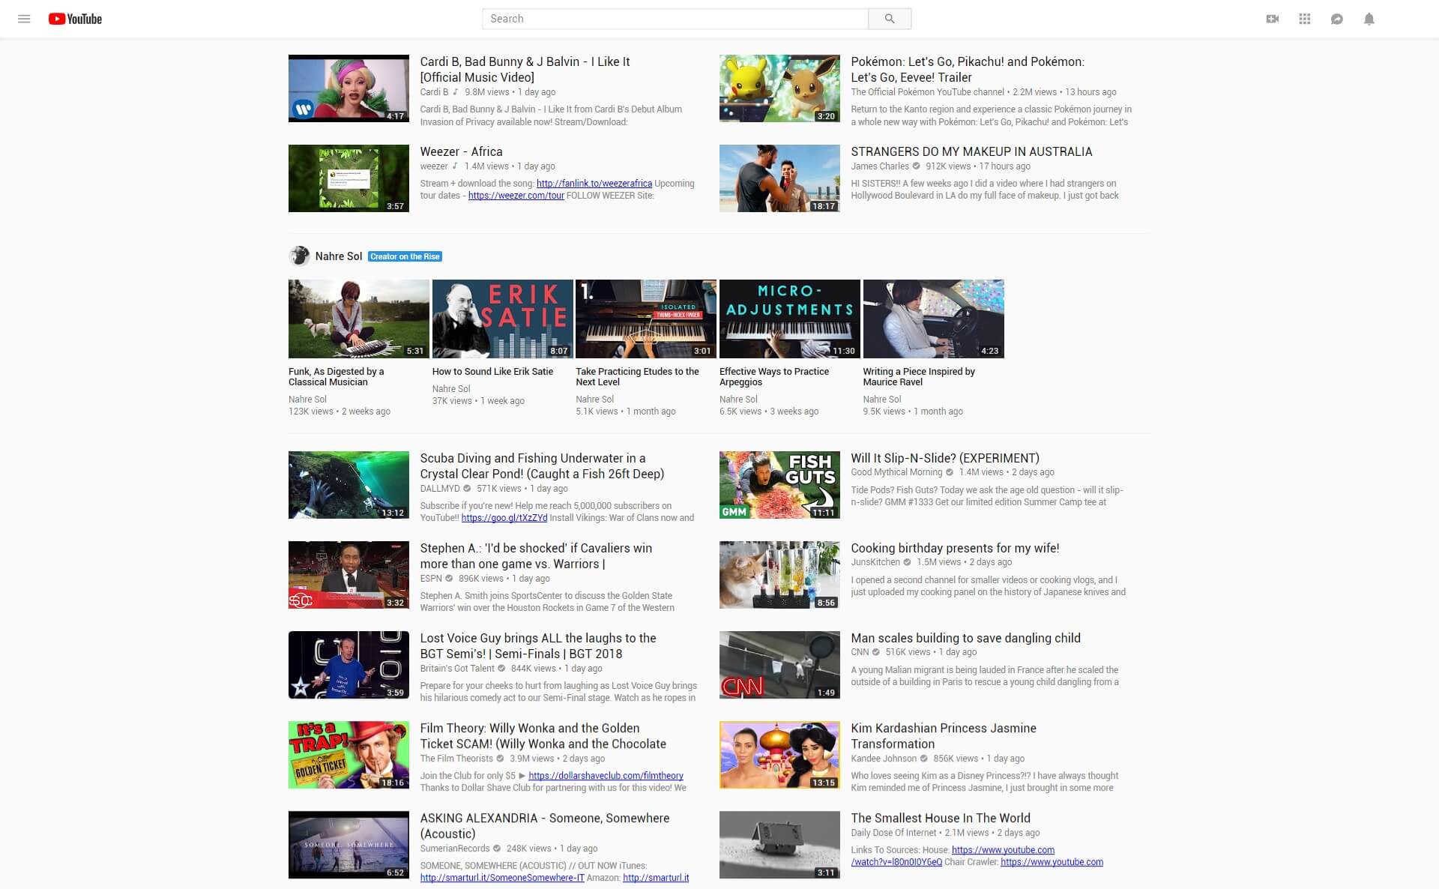Open the https://weezer.com/tour link
Viewport: 1439px width, 889px height.
point(515,196)
